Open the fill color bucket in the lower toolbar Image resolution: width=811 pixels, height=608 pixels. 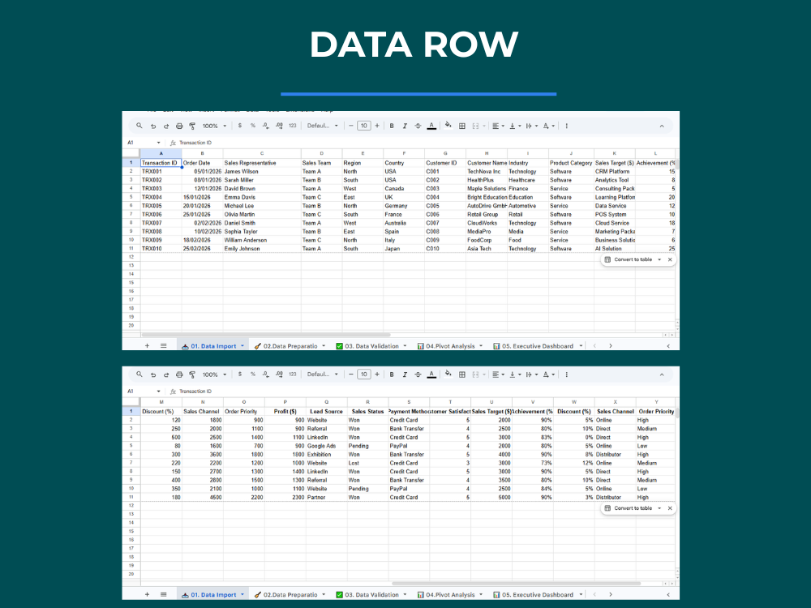[x=448, y=374]
